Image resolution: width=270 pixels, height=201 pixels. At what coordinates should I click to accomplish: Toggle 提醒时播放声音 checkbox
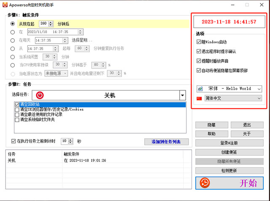199,61
